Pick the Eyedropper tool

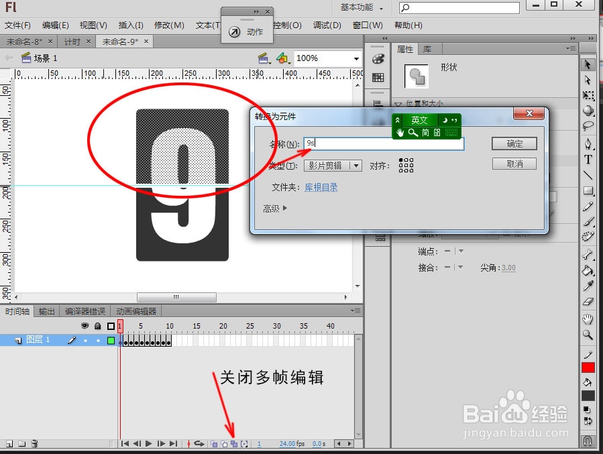[x=588, y=287]
